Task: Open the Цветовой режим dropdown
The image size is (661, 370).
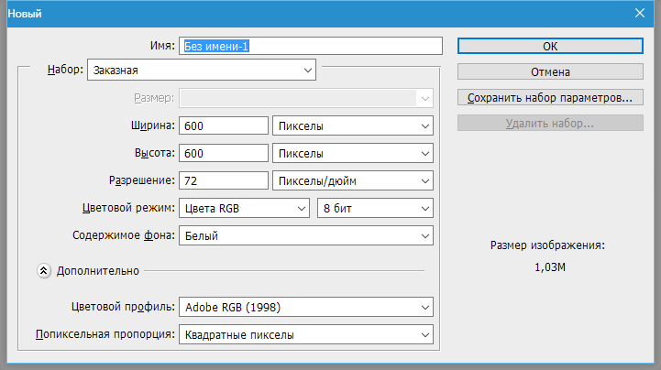Action: click(245, 208)
